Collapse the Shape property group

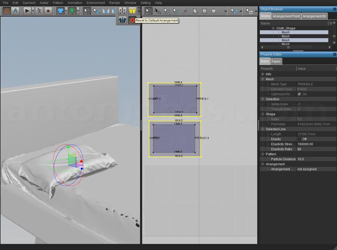pyautogui.click(x=262, y=114)
